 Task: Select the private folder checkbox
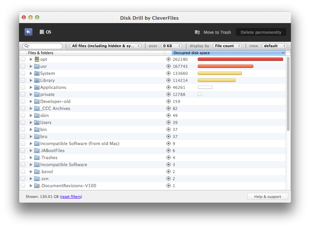[x=23, y=94]
